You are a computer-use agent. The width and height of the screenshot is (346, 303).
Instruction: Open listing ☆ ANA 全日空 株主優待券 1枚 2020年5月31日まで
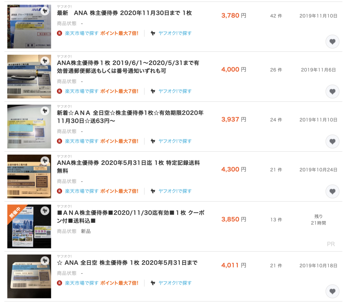pos(127,263)
